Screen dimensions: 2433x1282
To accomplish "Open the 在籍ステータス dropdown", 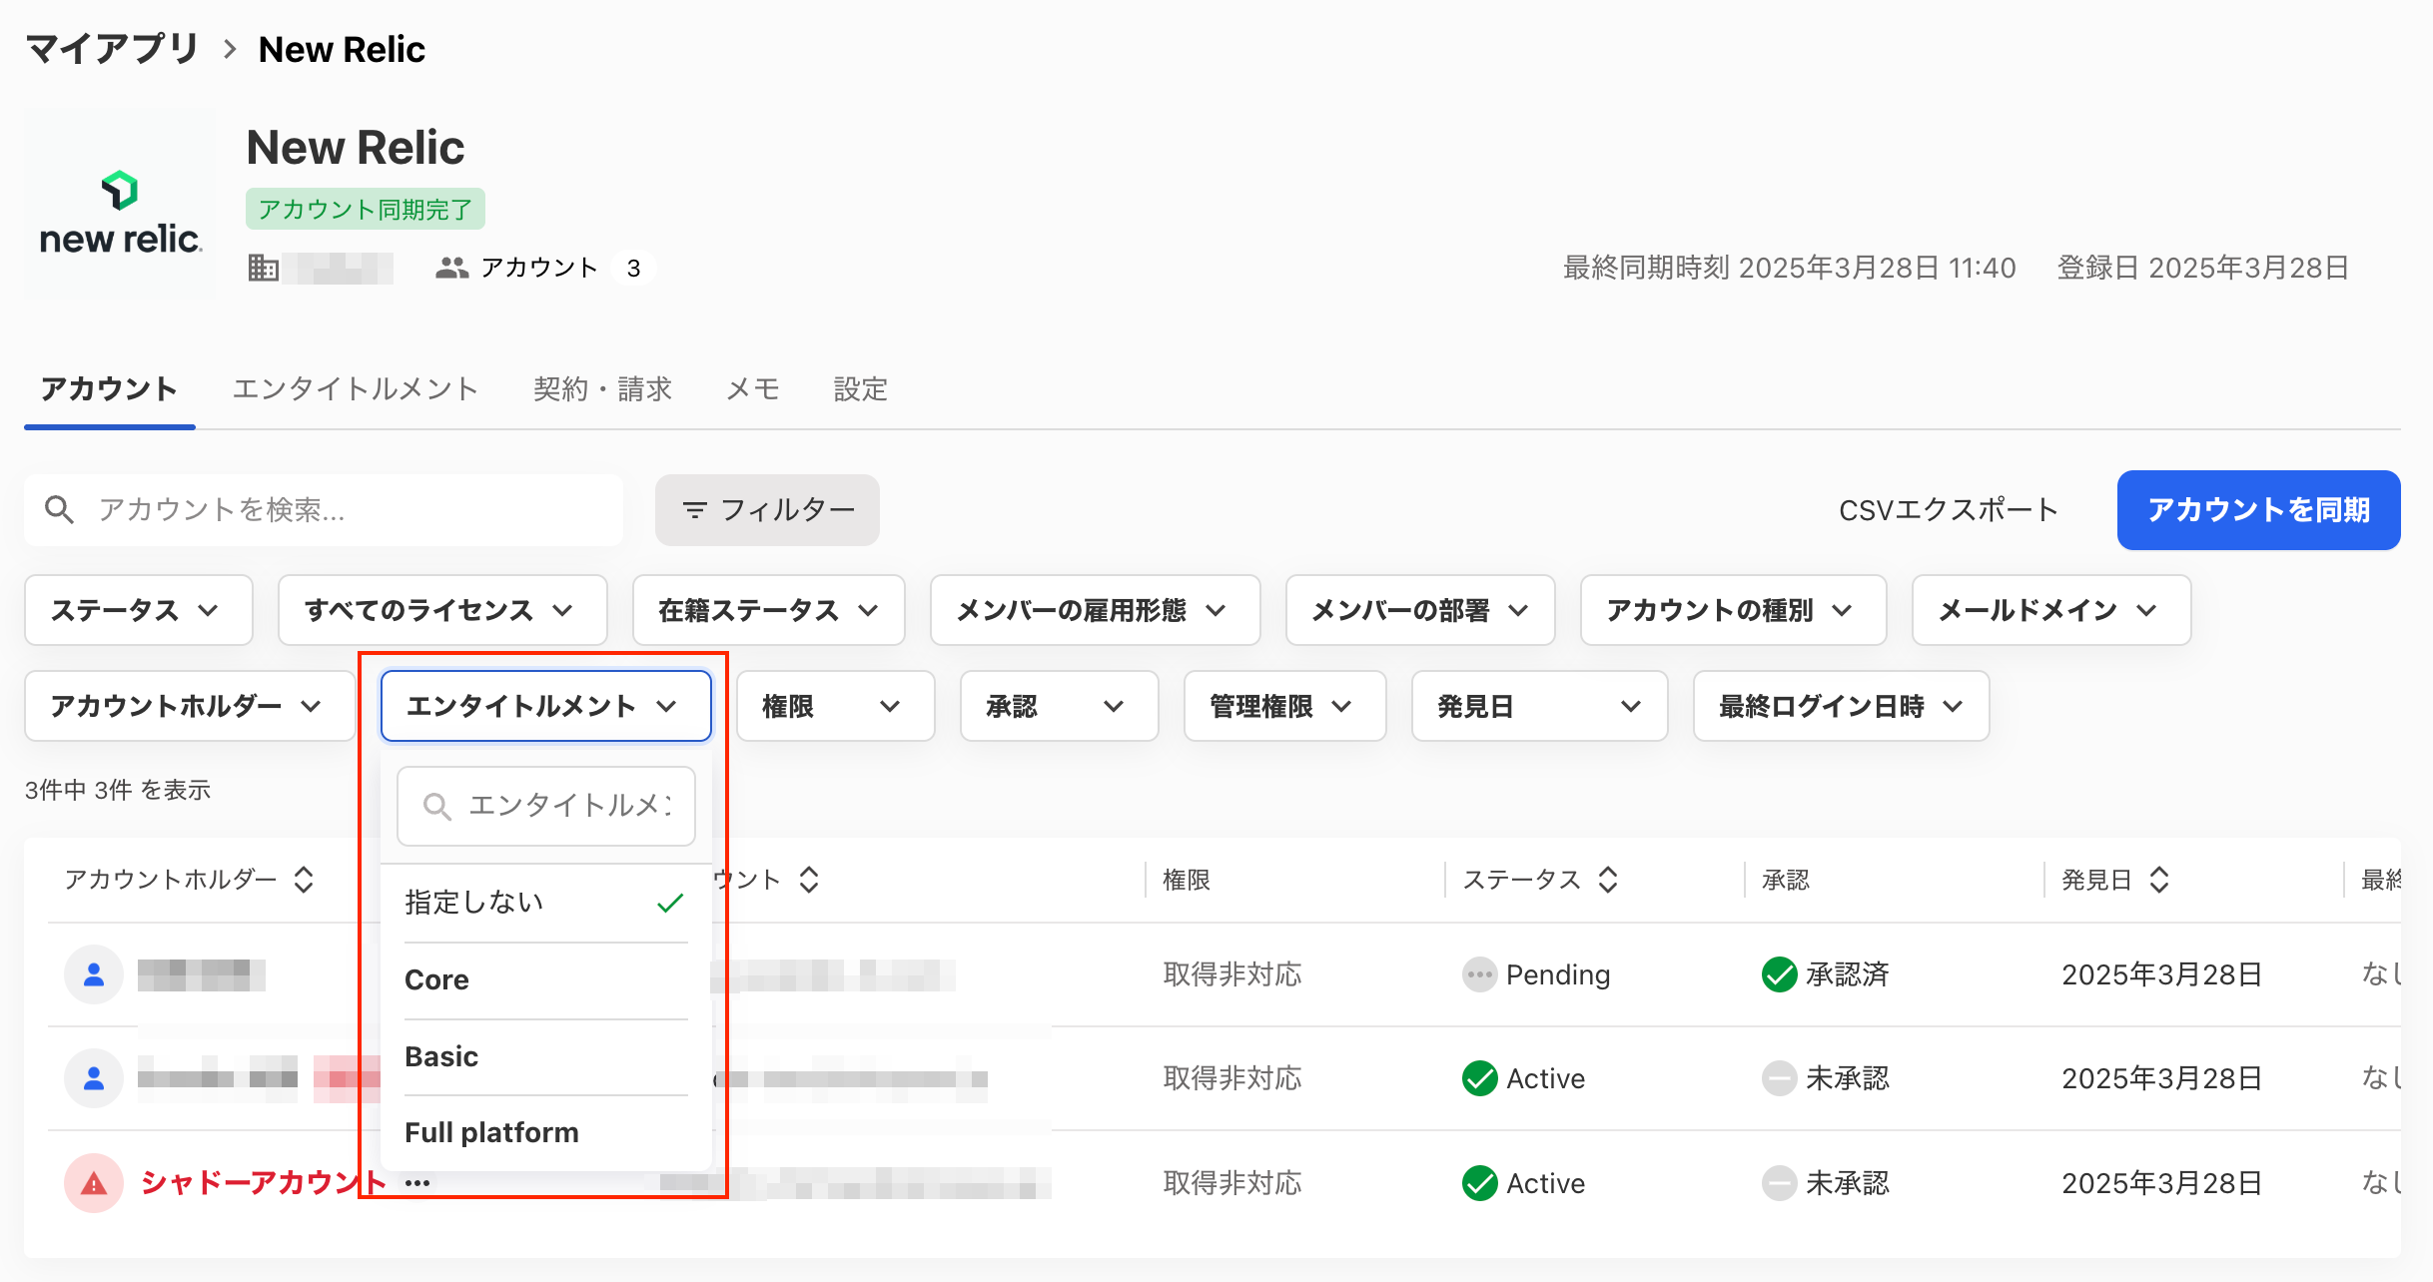I will (x=769, y=610).
